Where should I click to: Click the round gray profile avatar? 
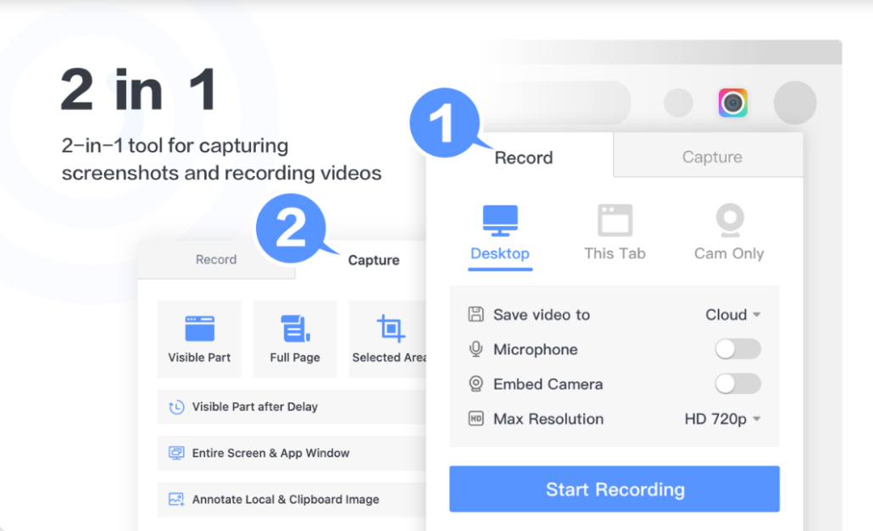[795, 102]
